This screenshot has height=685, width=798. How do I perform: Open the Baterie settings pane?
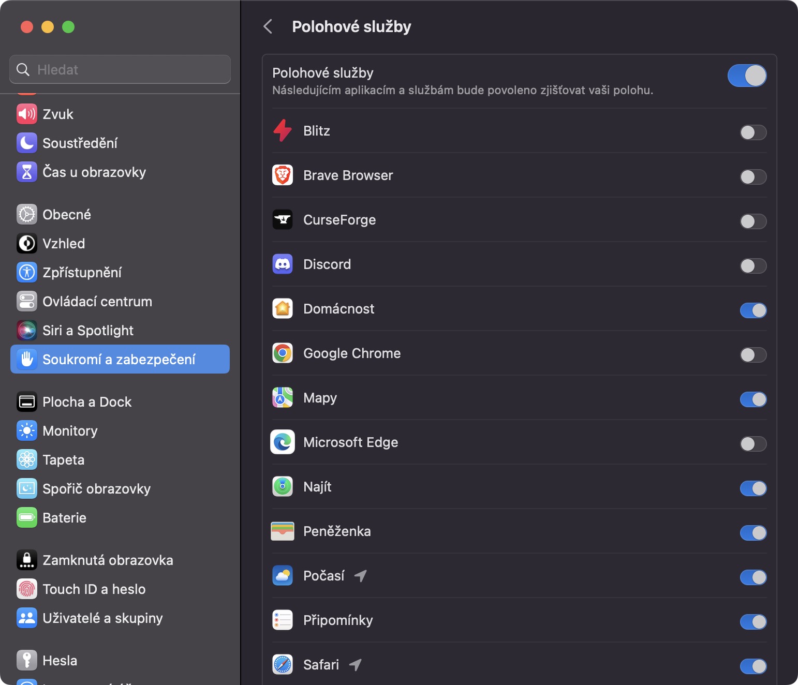(64, 518)
